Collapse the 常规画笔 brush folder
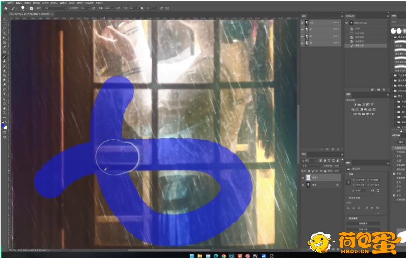406x258 pixels. 393,37
